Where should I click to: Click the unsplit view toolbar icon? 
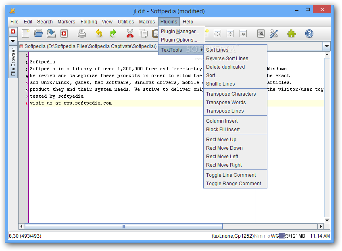(217, 33)
